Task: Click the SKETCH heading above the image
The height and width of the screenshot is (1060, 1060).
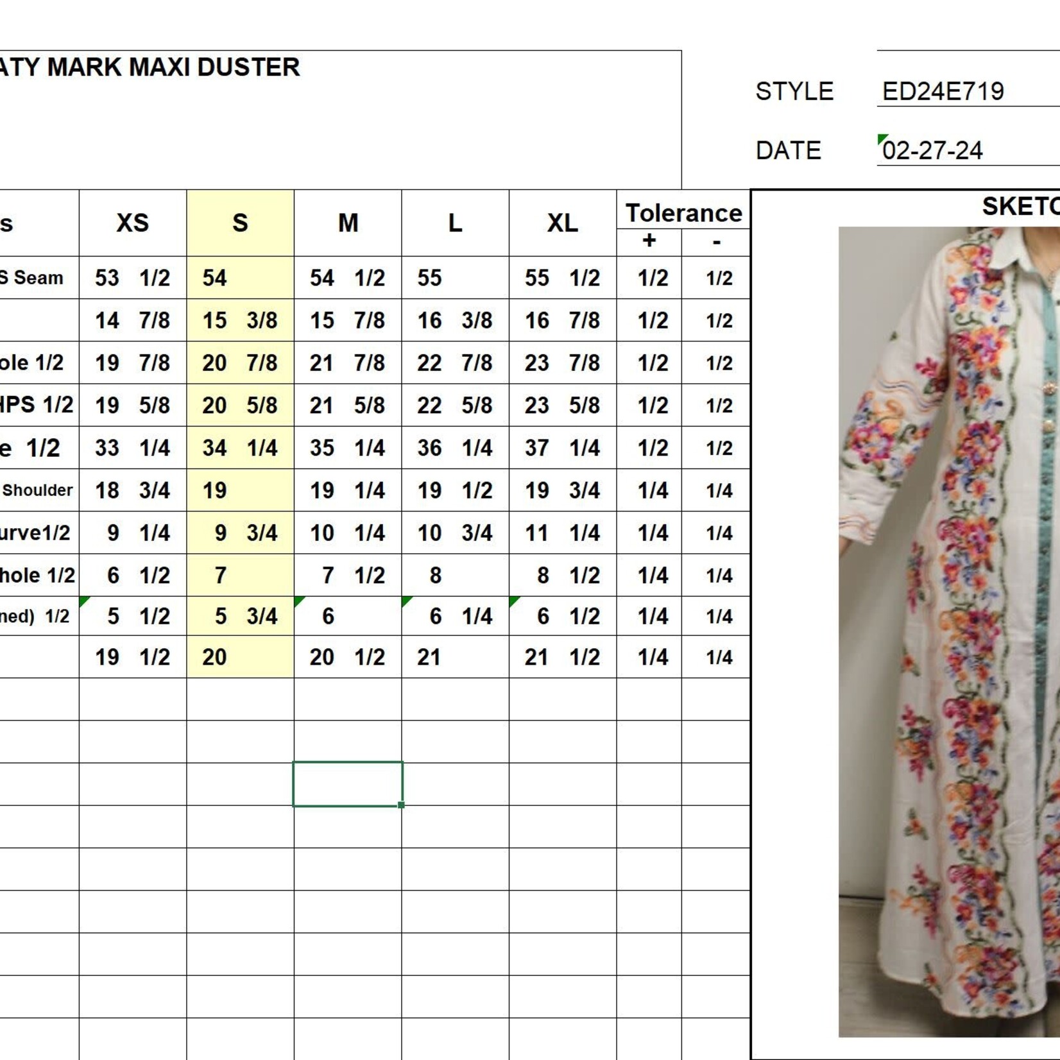Action: point(1020,207)
